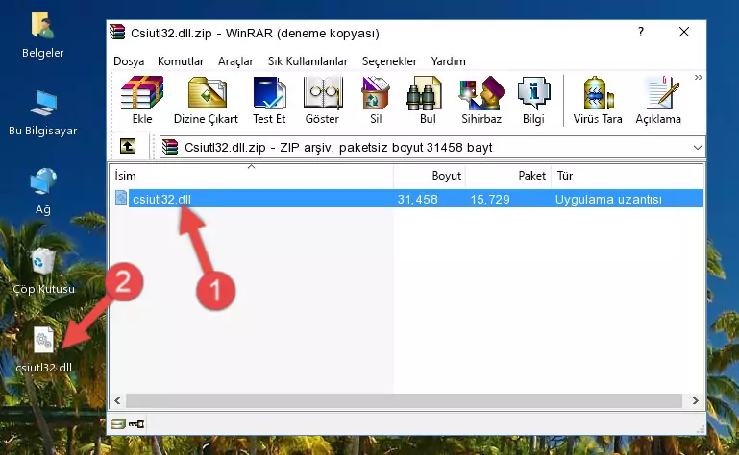Launch the Sihirbaz wizard
Image resolution: width=739 pixels, height=455 pixels.
click(481, 100)
